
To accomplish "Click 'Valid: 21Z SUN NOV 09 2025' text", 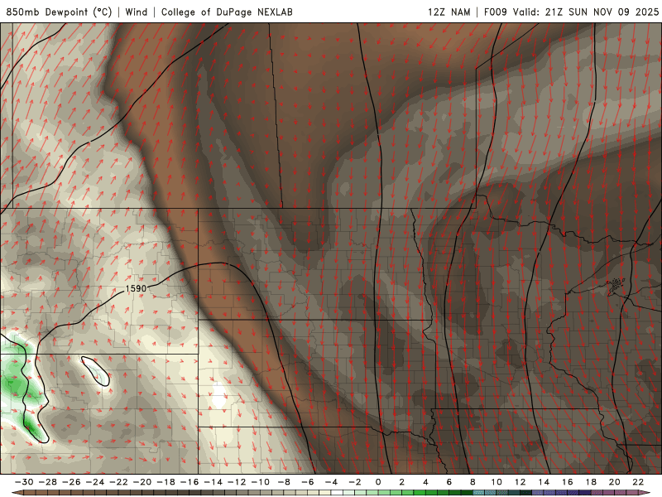I will (x=586, y=12).
